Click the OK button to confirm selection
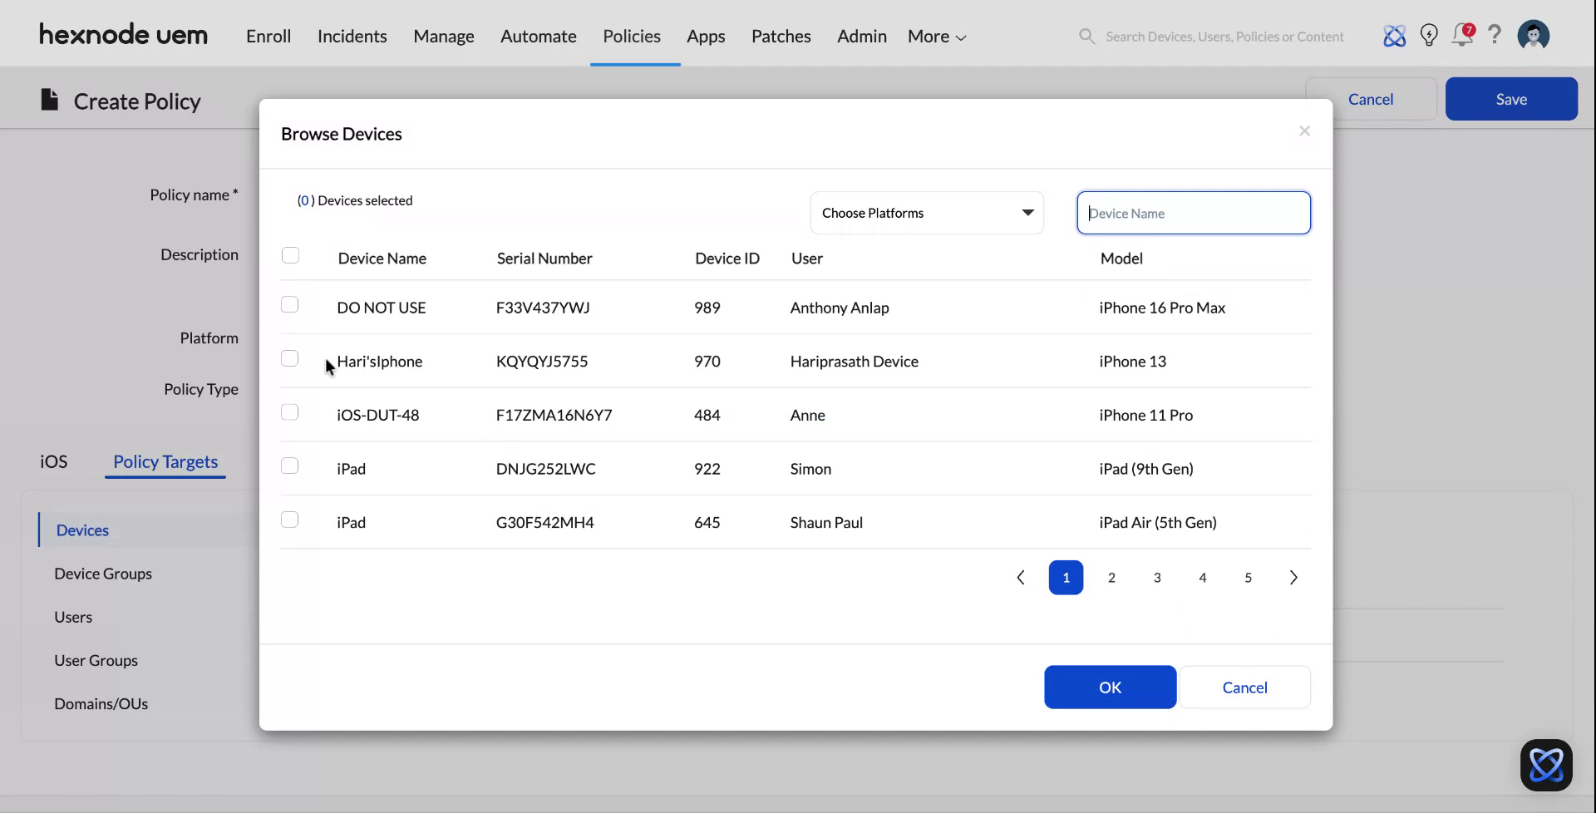The image size is (1596, 813). click(x=1109, y=687)
